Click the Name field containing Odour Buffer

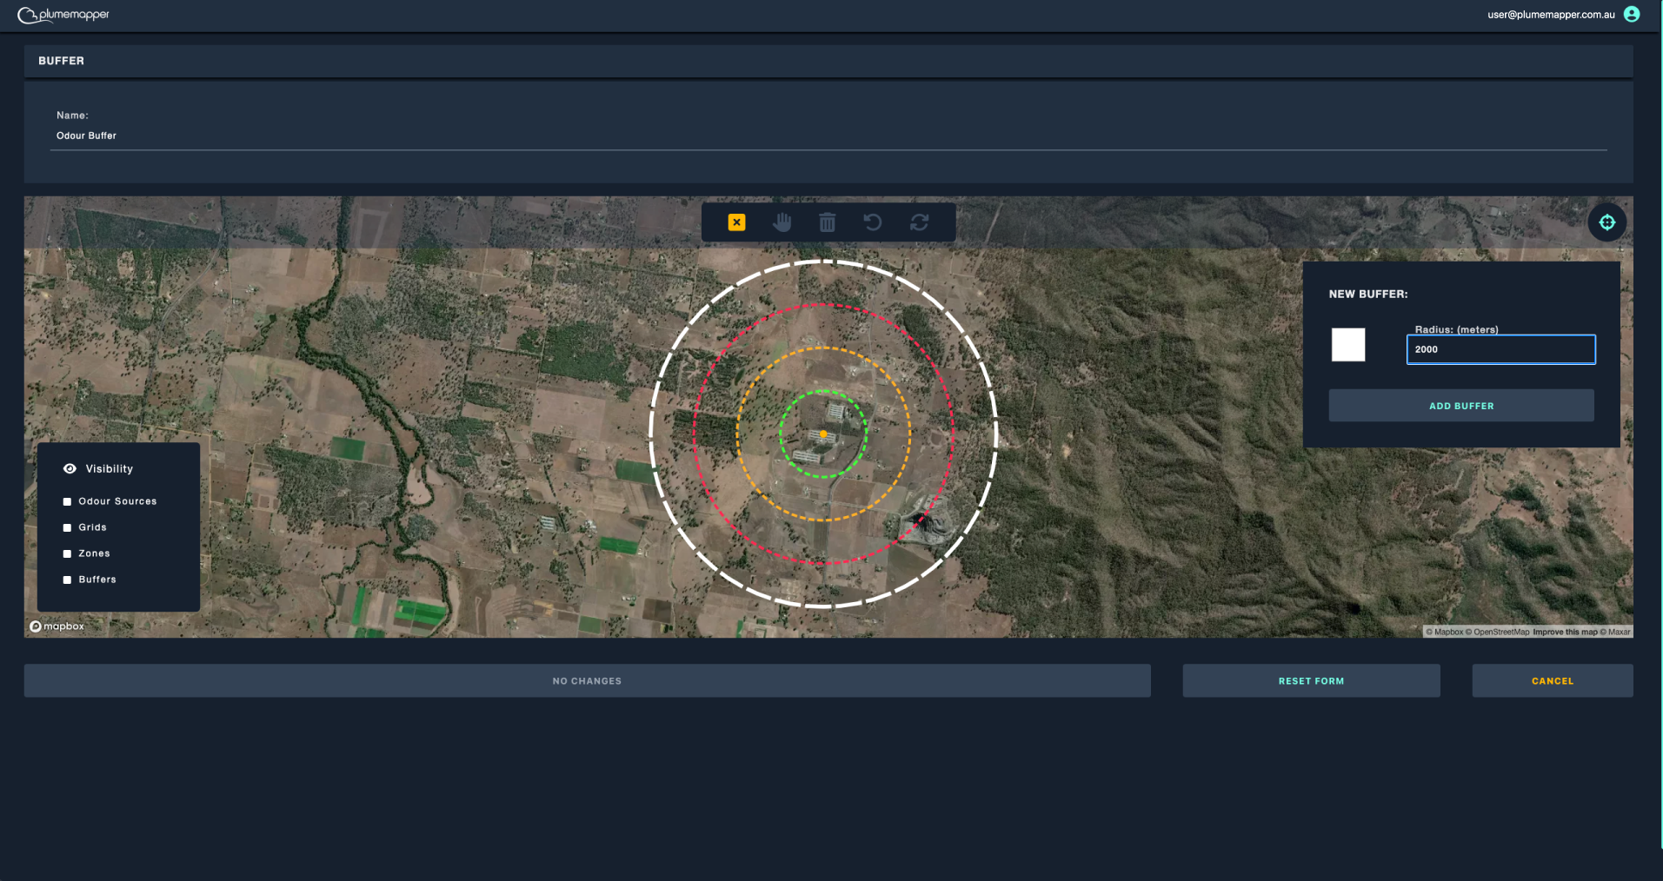(x=828, y=136)
